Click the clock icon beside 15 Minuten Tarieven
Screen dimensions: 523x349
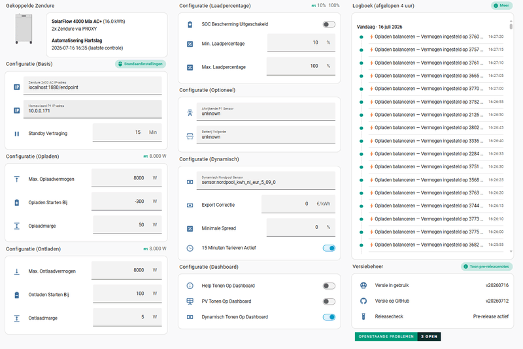pyautogui.click(x=190, y=248)
